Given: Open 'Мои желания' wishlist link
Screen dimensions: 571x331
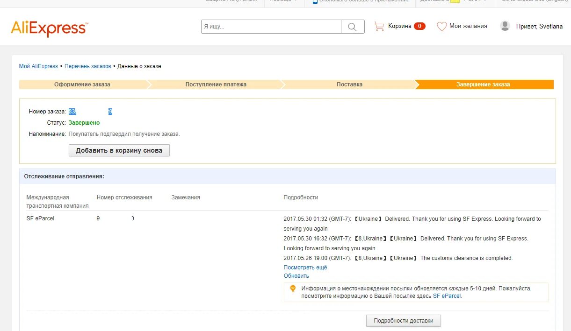Looking at the screenshot, I should point(468,26).
